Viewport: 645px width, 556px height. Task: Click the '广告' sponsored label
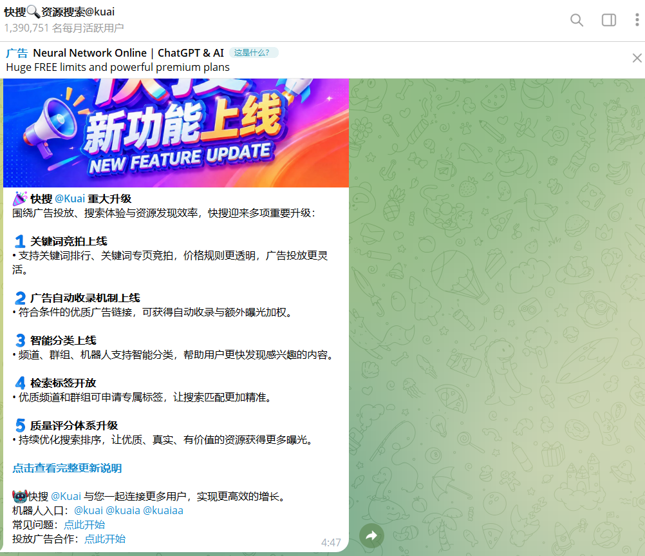[17, 53]
